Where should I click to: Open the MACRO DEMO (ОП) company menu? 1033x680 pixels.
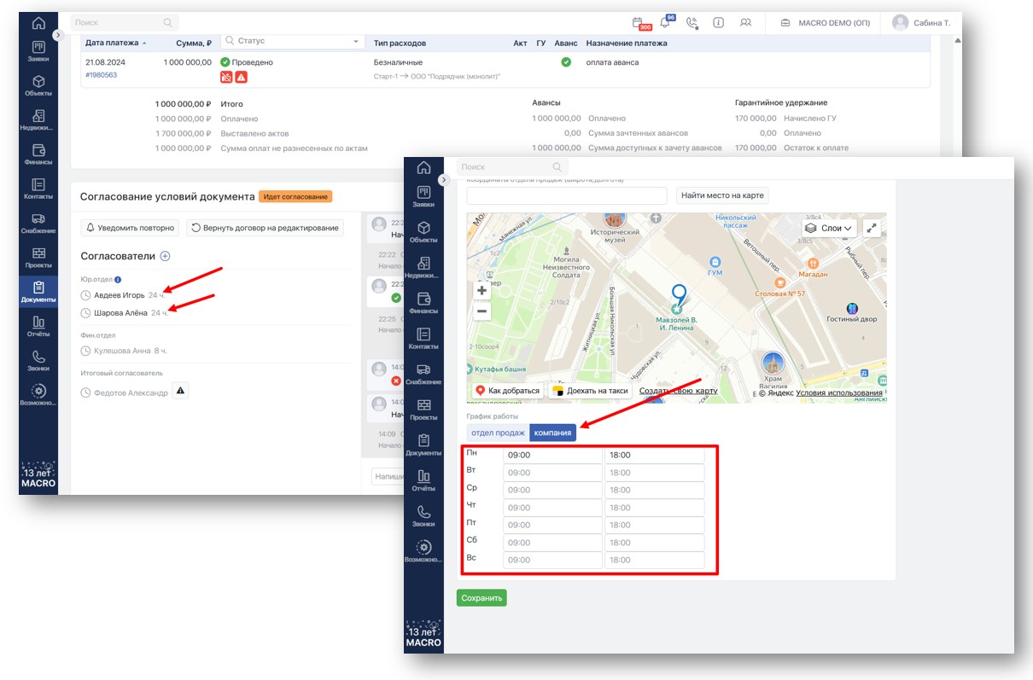825,23
